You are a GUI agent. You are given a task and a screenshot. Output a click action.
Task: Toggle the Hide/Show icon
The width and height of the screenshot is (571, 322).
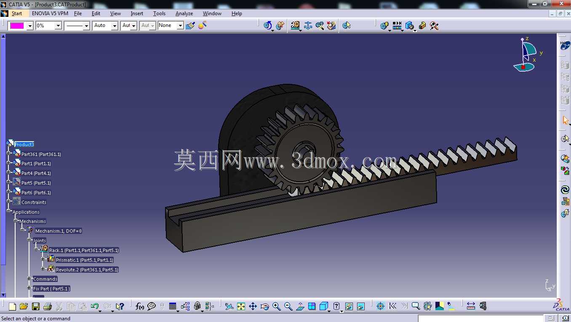[349, 306]
